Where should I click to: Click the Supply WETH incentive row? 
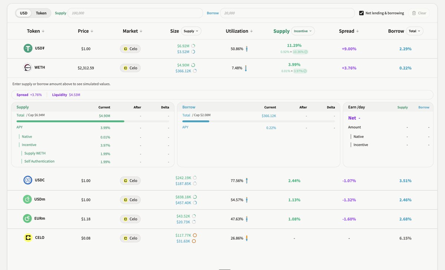click(x=93, y=153)
